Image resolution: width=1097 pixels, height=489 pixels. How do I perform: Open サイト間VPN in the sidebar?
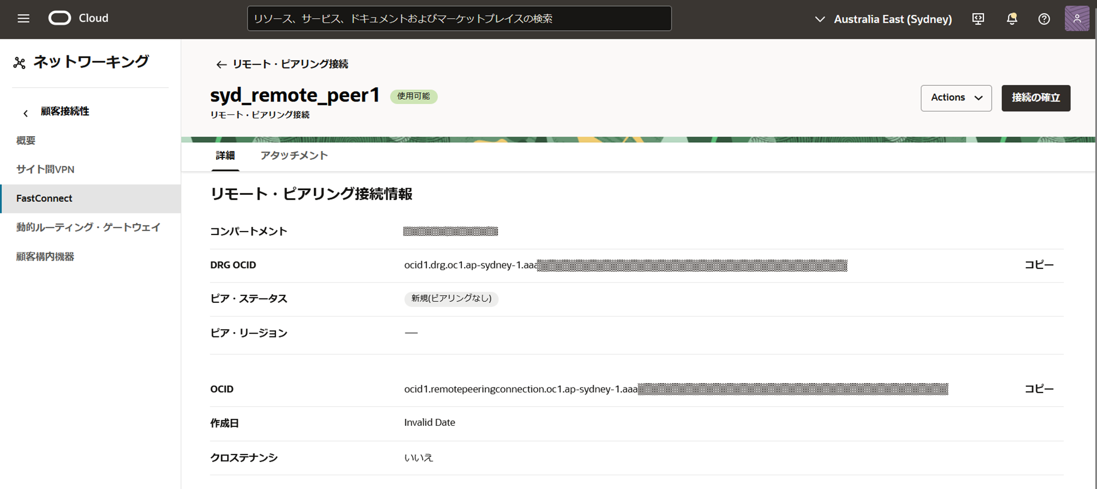click(45, 170)
